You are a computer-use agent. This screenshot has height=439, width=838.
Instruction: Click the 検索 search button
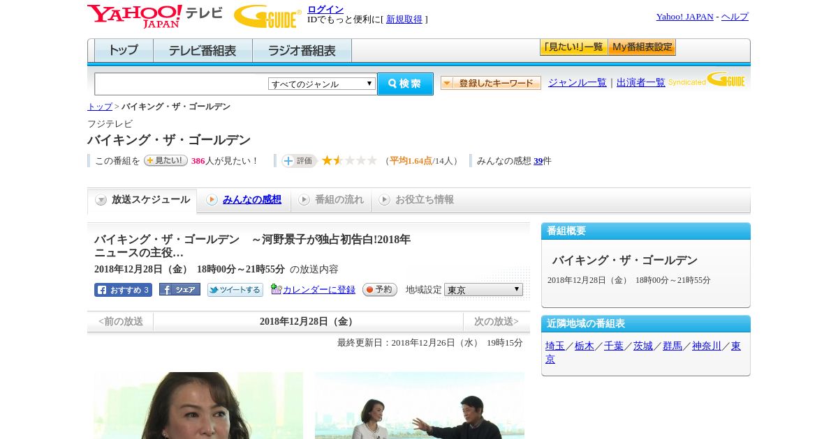[405, 84]
